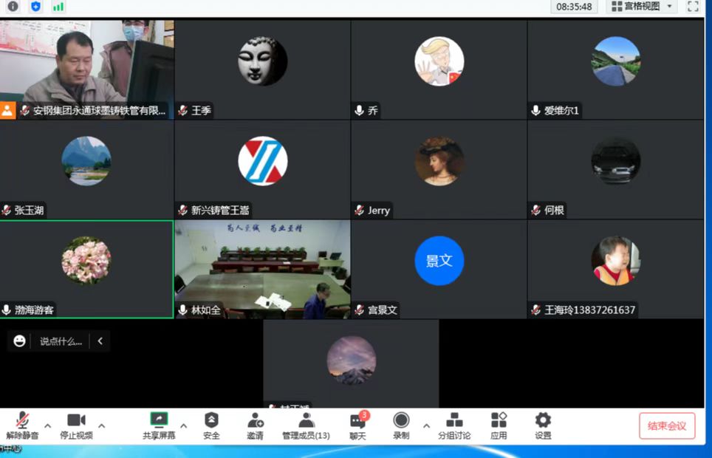Open the 聊天 chat panel
Viewport: 712px width, 458px height.
click(x=357, y=425)
